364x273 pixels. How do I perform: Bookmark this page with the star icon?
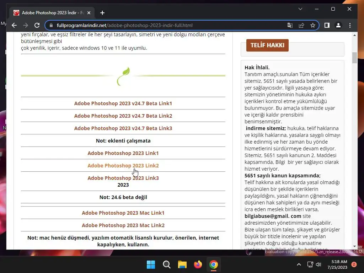tap(313, 25)
